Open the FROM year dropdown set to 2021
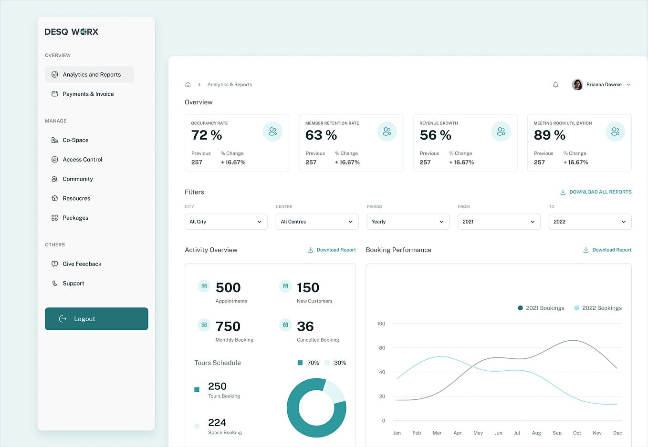This screenshot has width=648, height=447. pyautogui.click(x=499, y=222)
